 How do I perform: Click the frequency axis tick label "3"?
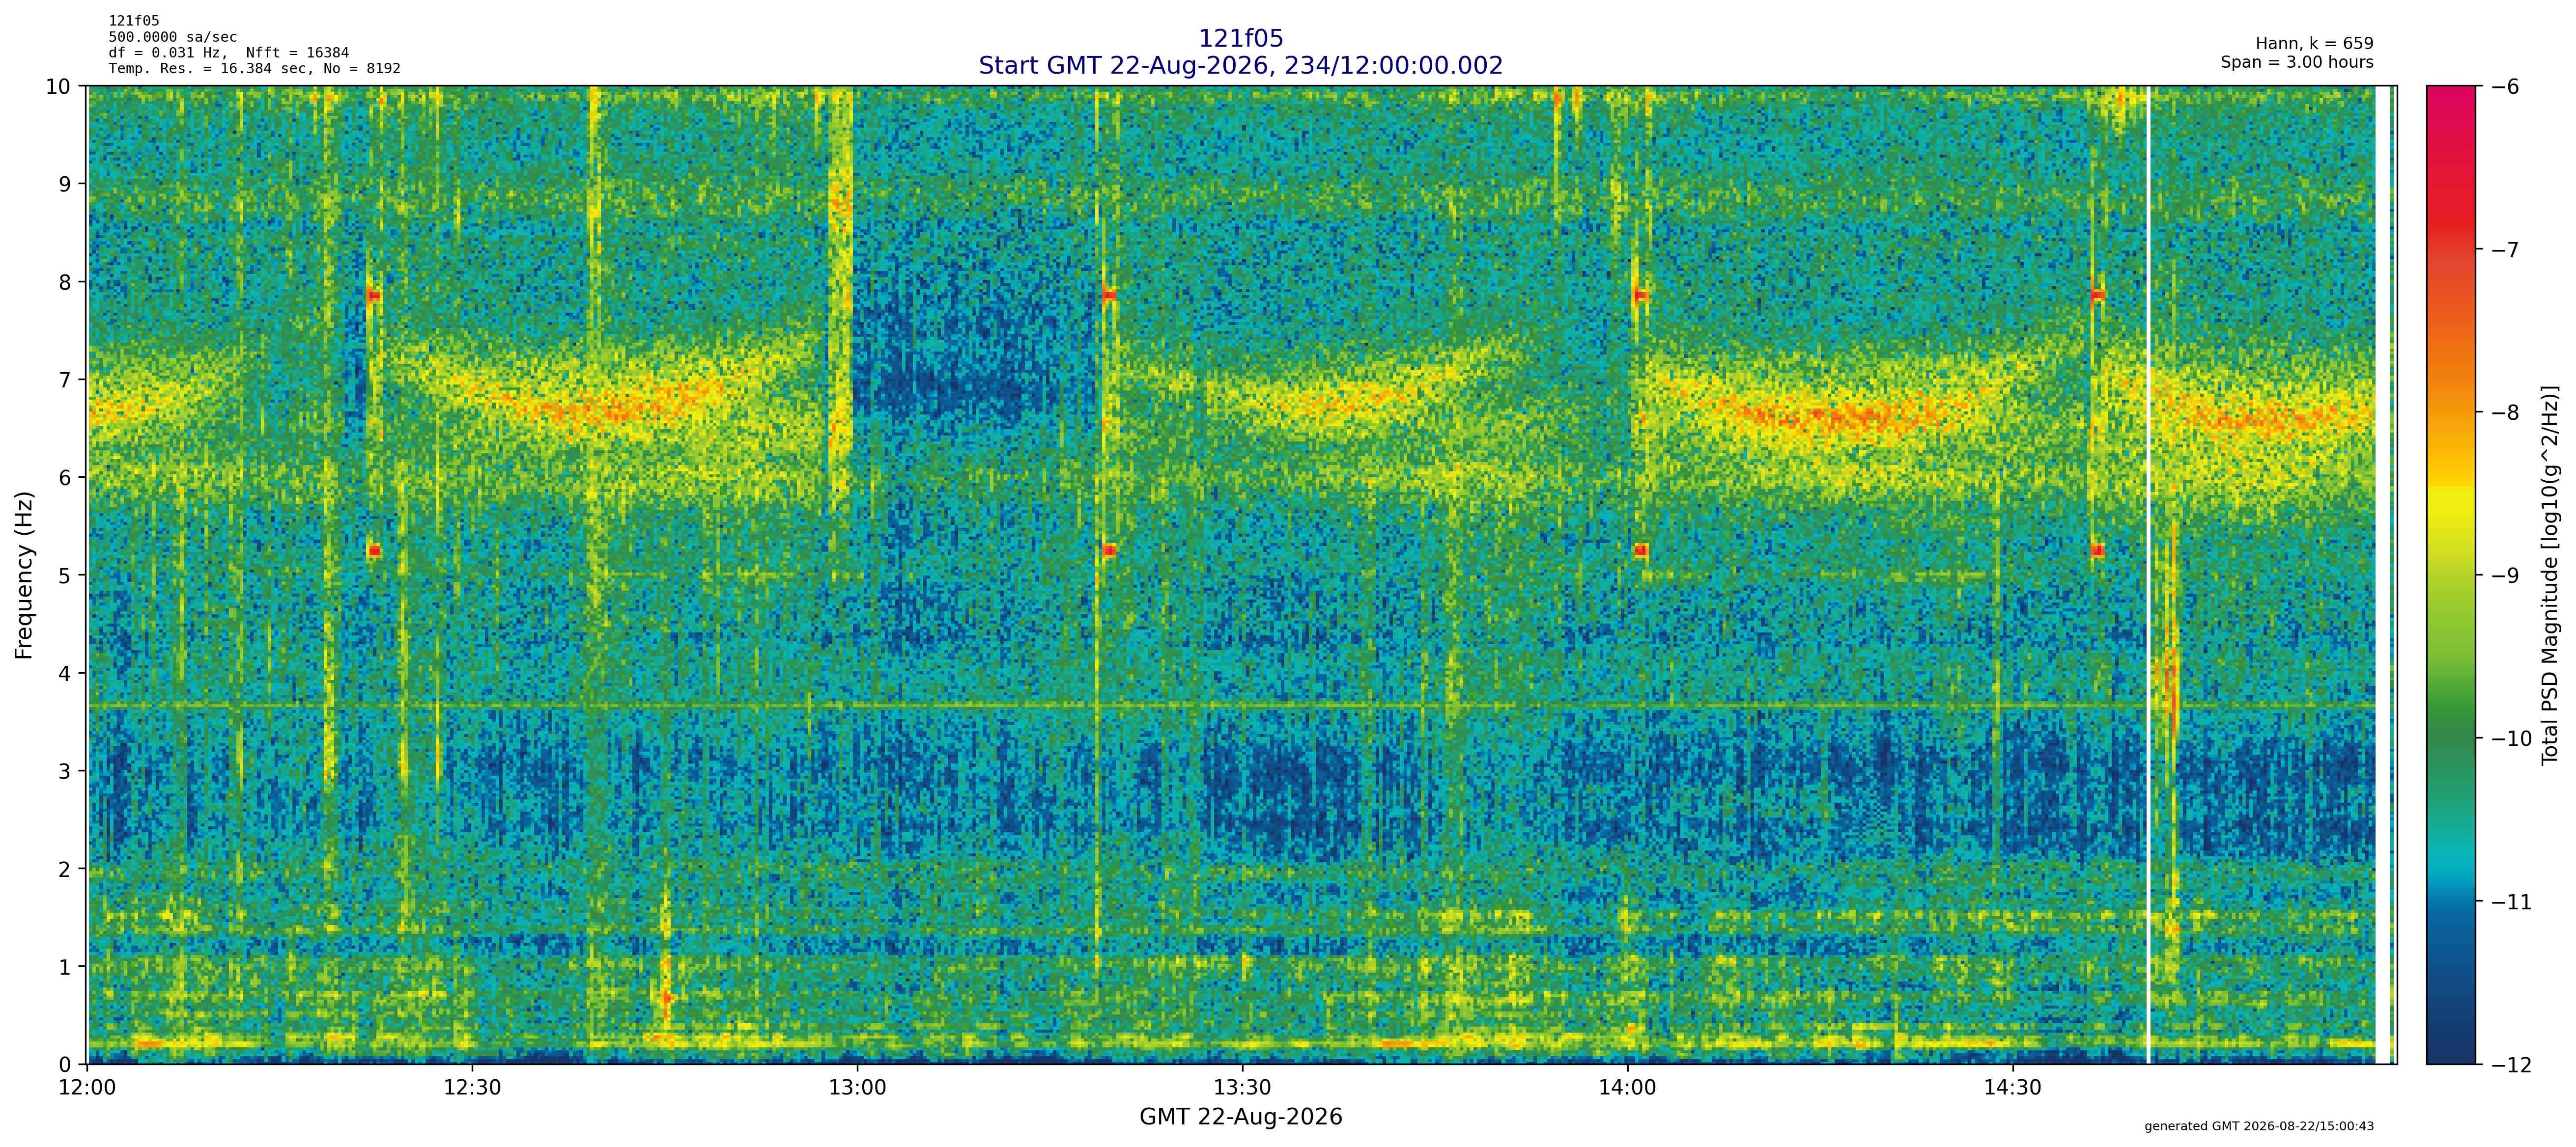(x=65, y=772)
